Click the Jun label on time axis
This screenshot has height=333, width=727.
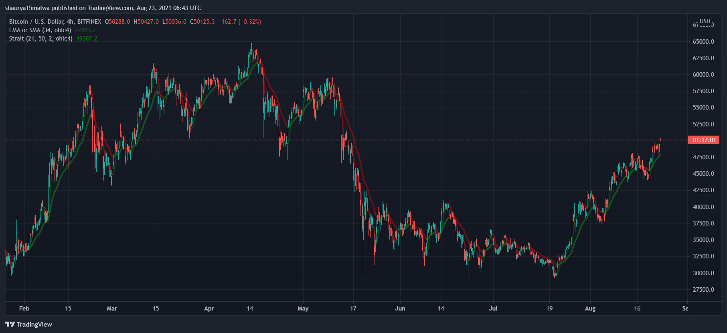[400, 309]
